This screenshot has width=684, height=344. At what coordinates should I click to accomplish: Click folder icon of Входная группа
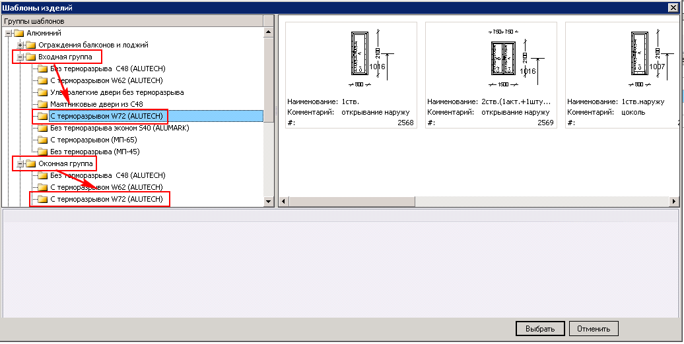[x=30, y=57]
